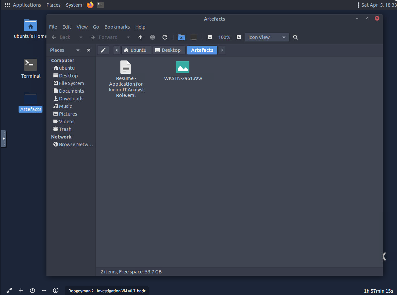Click the Forward navigation button
The image size is (397, 295).
point(104,37)
